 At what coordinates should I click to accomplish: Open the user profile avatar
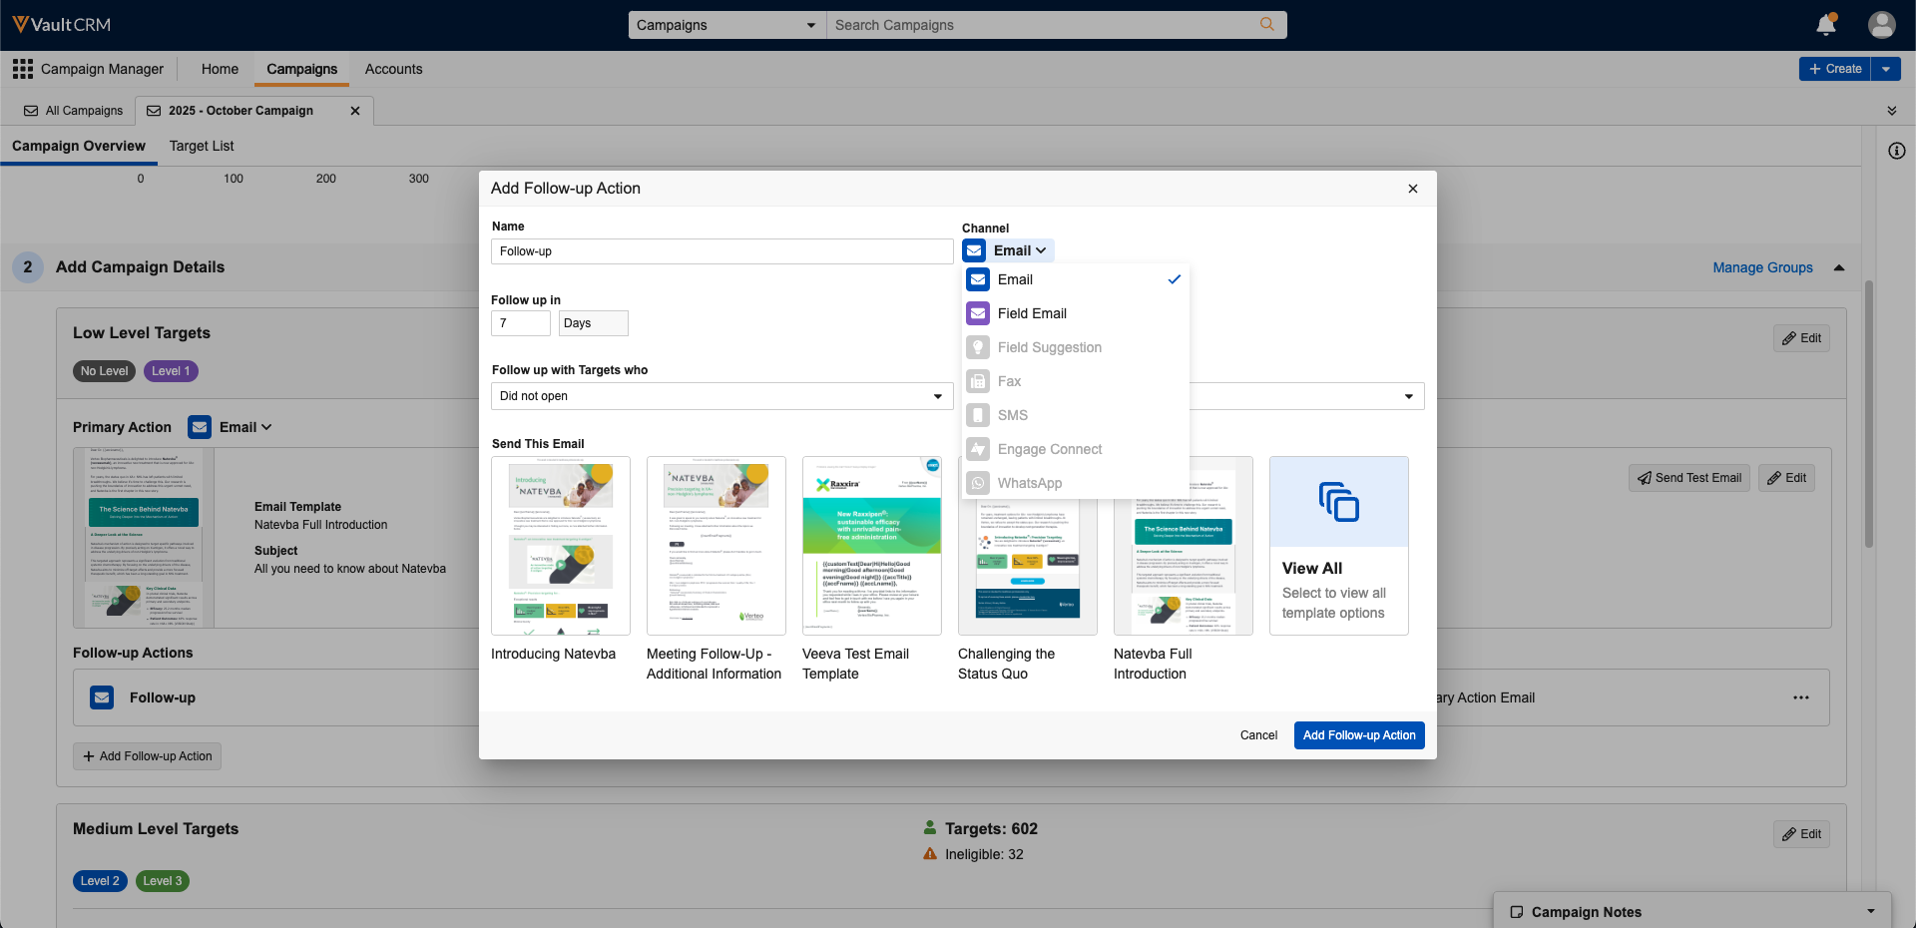pos(1881,25)
